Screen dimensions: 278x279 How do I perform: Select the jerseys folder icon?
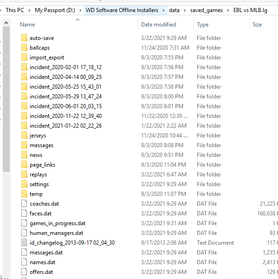click(x=24, y=136)
